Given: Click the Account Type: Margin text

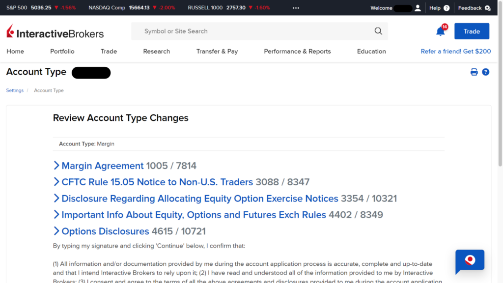Looking at the screenshot, I should [86, 144].
